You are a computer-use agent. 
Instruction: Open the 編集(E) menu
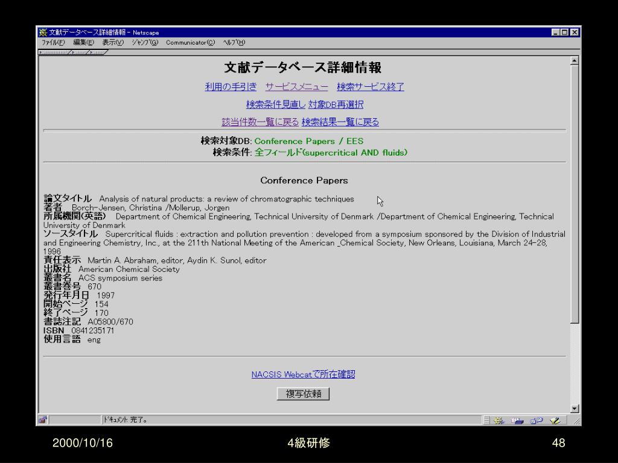pos(83,43)
